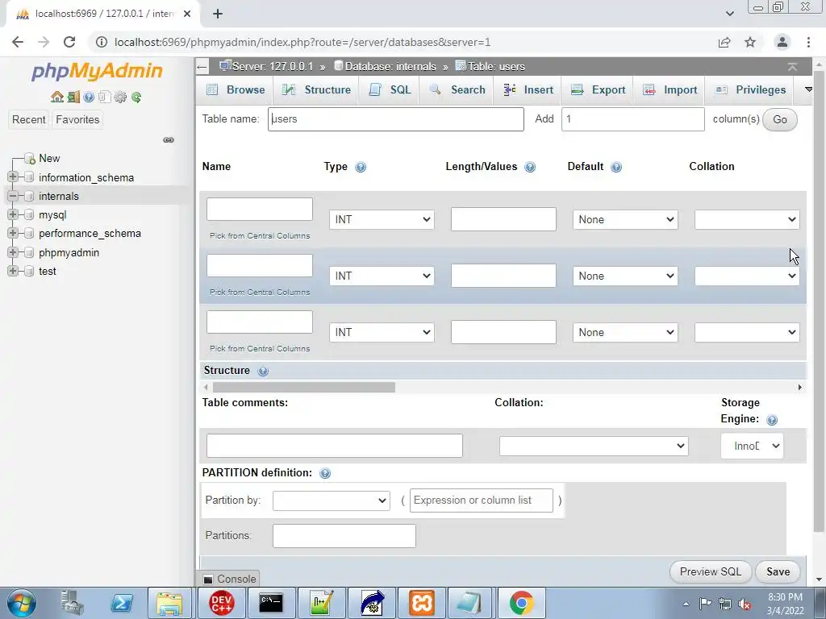The width and height of the screenshot is (826, 619).
Task: Open Windows PowerShell taskbar icon
Action: pyautogui.click(x=121, y=603)
